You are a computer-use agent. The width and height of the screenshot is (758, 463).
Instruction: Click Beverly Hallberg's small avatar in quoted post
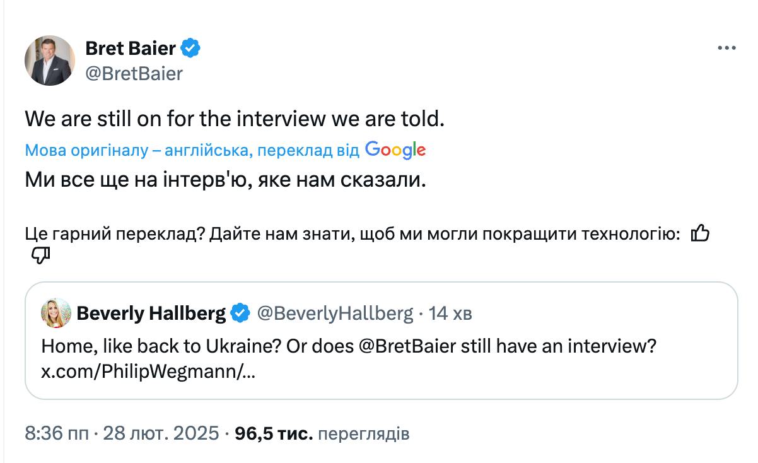coord(55,313)
